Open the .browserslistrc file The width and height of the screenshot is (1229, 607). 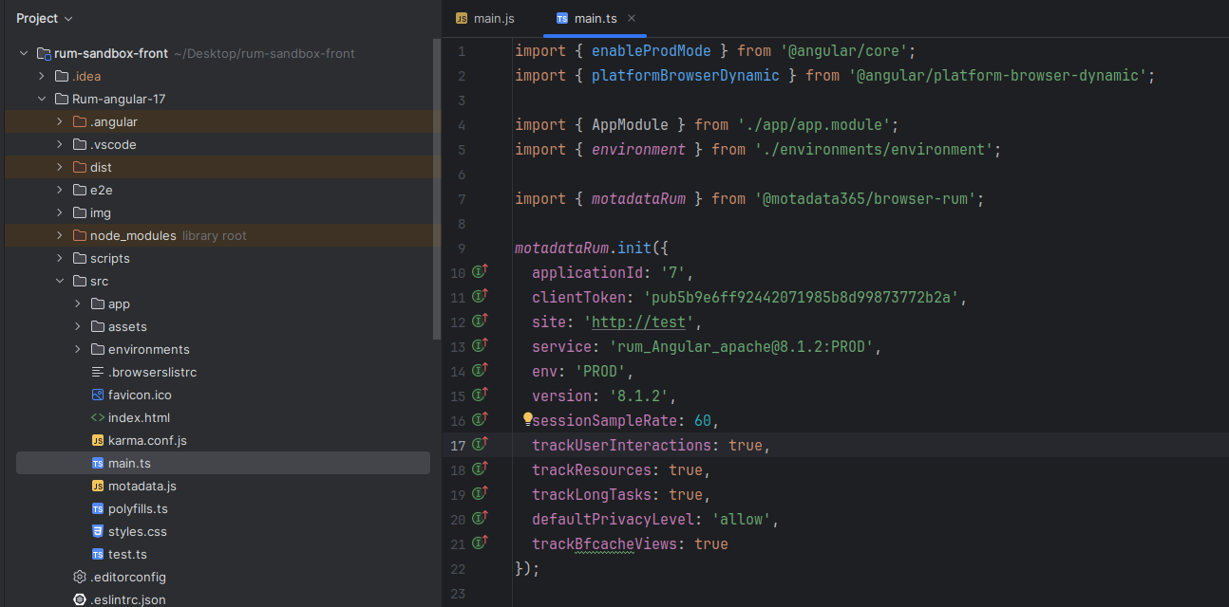152,372
